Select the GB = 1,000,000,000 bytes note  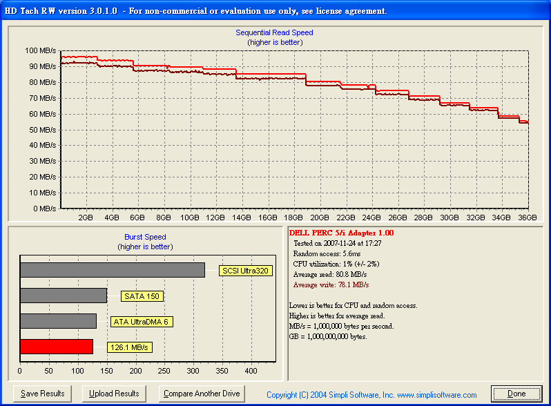pos(328,336)
